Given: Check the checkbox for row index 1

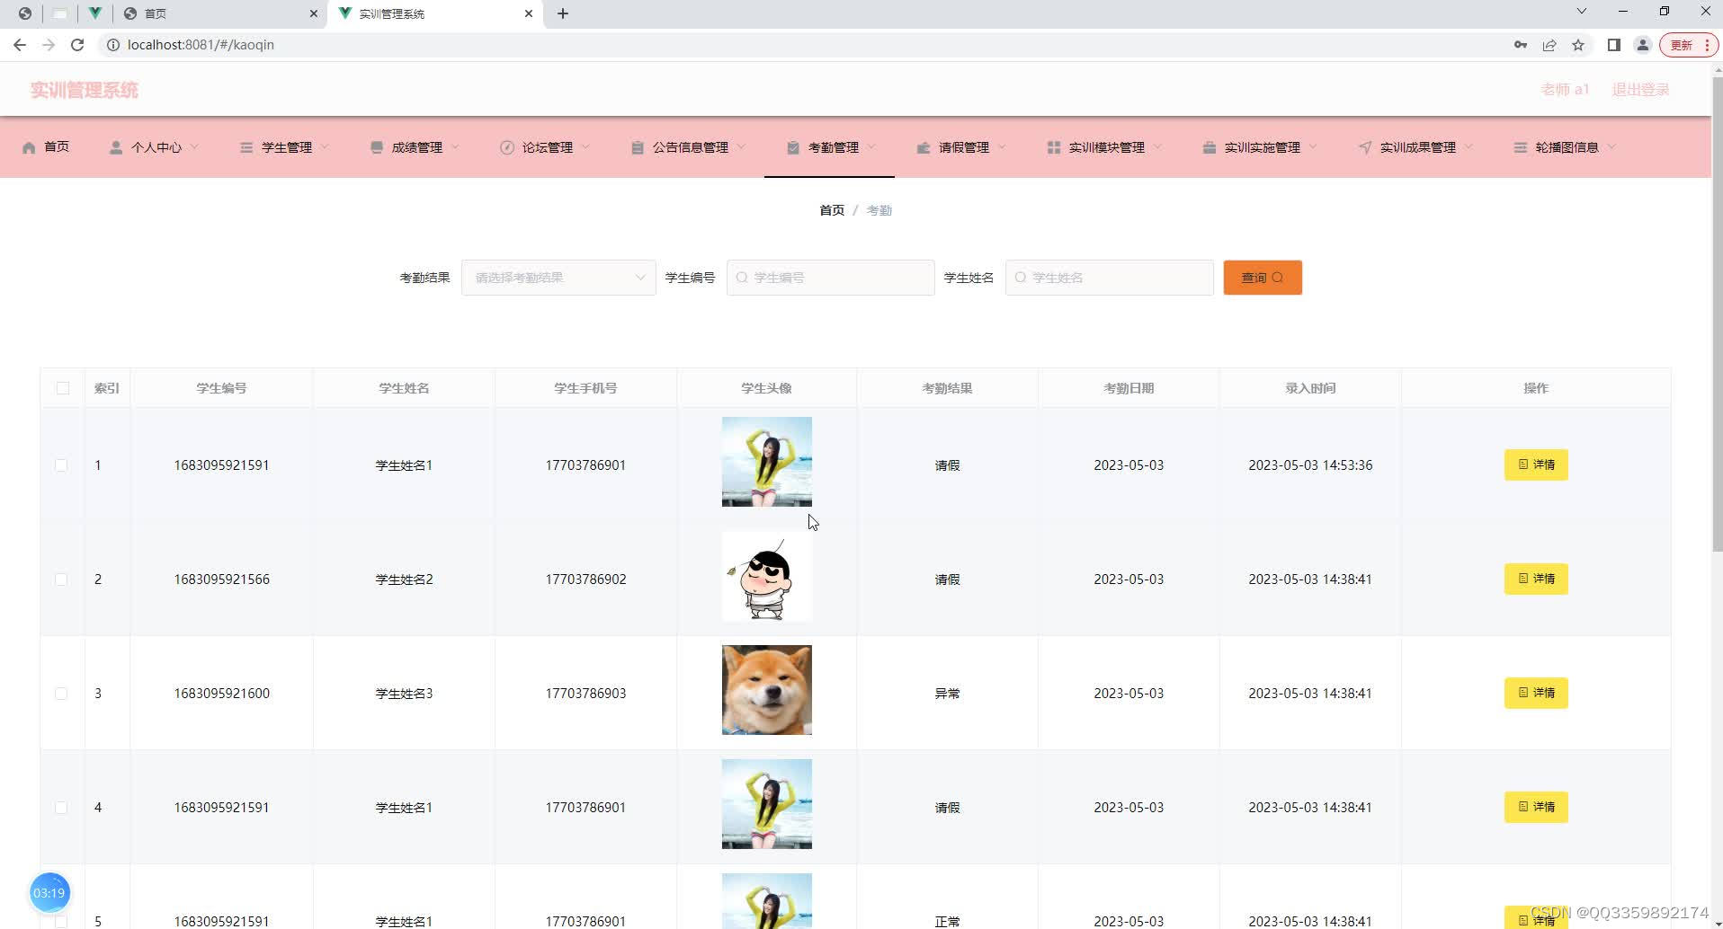Looking at the screenshot, I should pyautogui.click(x=61, y=465).
